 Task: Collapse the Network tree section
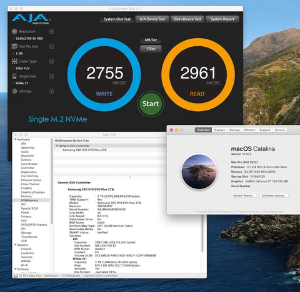pos(16,245)
